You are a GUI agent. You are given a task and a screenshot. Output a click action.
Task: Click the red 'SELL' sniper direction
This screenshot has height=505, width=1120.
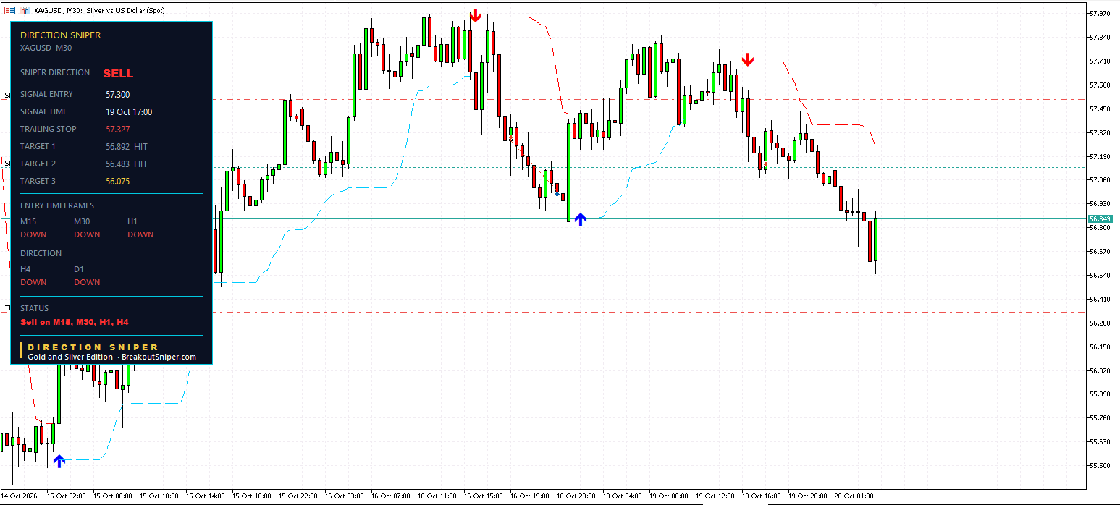pos(118,73)
